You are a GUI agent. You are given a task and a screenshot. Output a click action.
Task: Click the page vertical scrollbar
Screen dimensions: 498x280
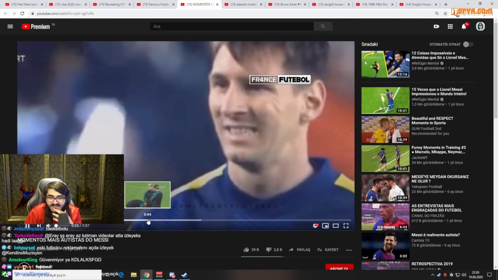click(496, 70)
